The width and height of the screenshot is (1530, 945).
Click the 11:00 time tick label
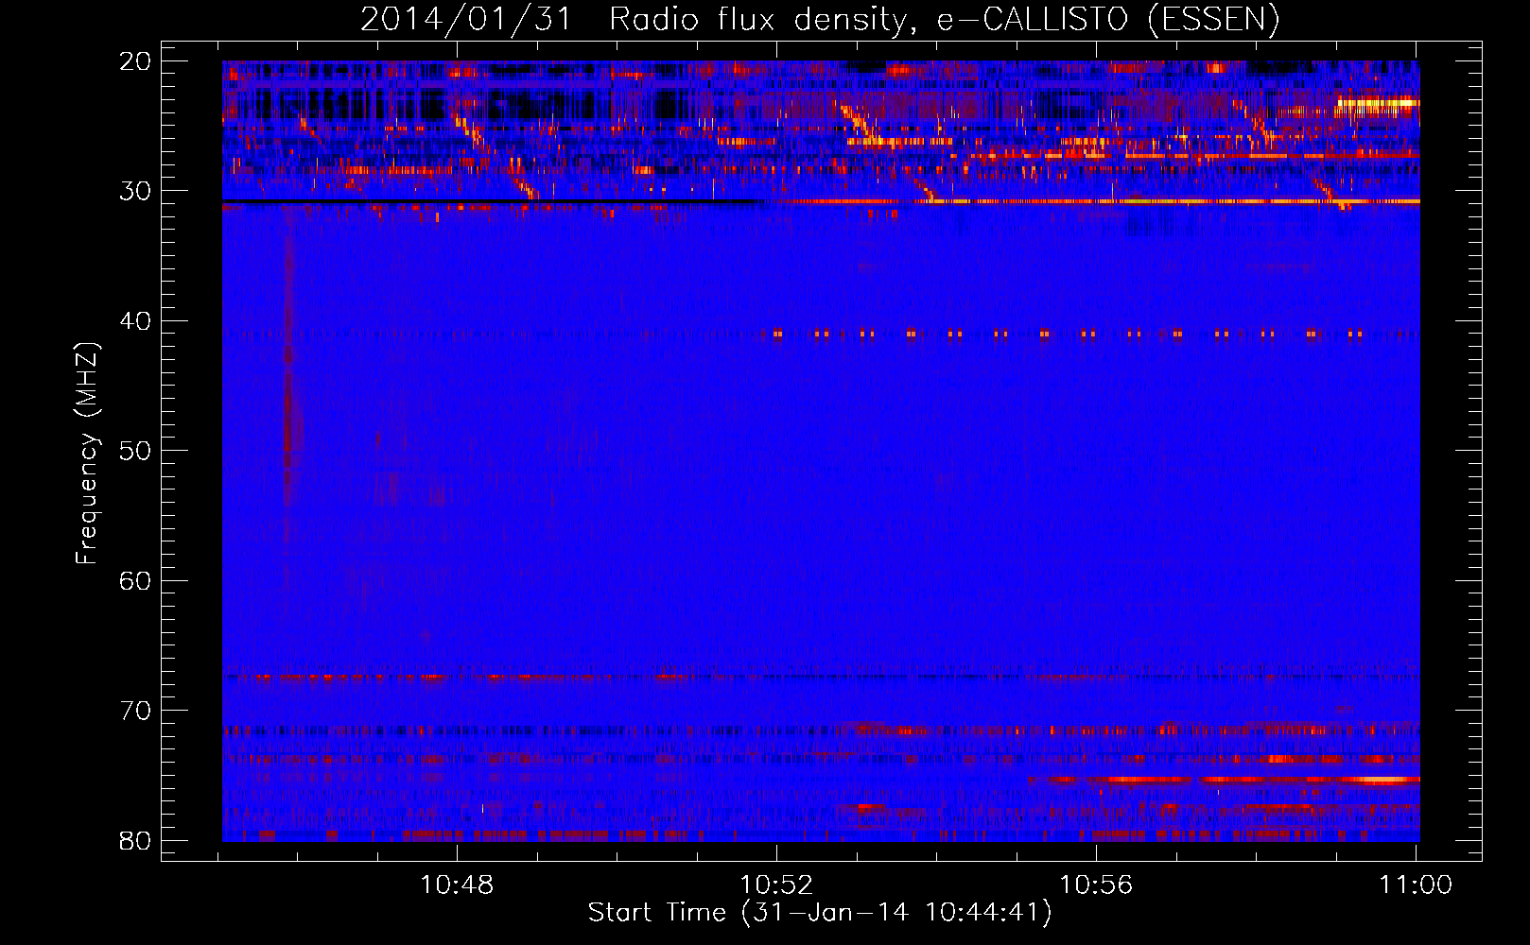1416,885
